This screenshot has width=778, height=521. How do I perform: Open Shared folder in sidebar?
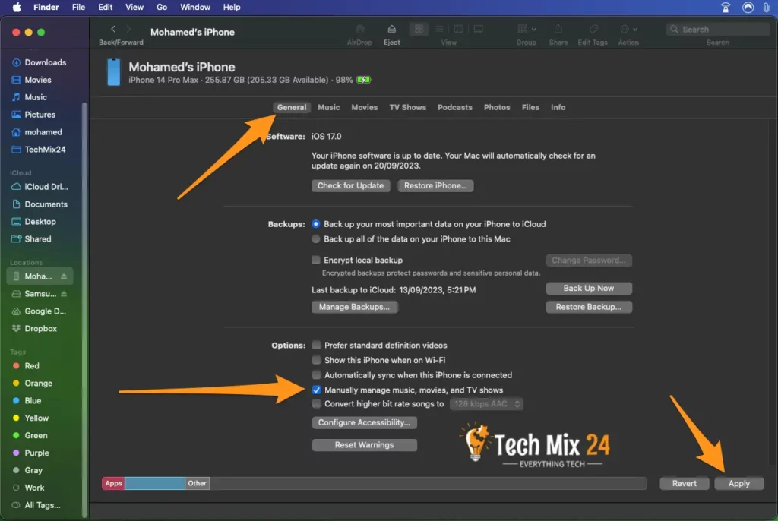pos(40,238)
